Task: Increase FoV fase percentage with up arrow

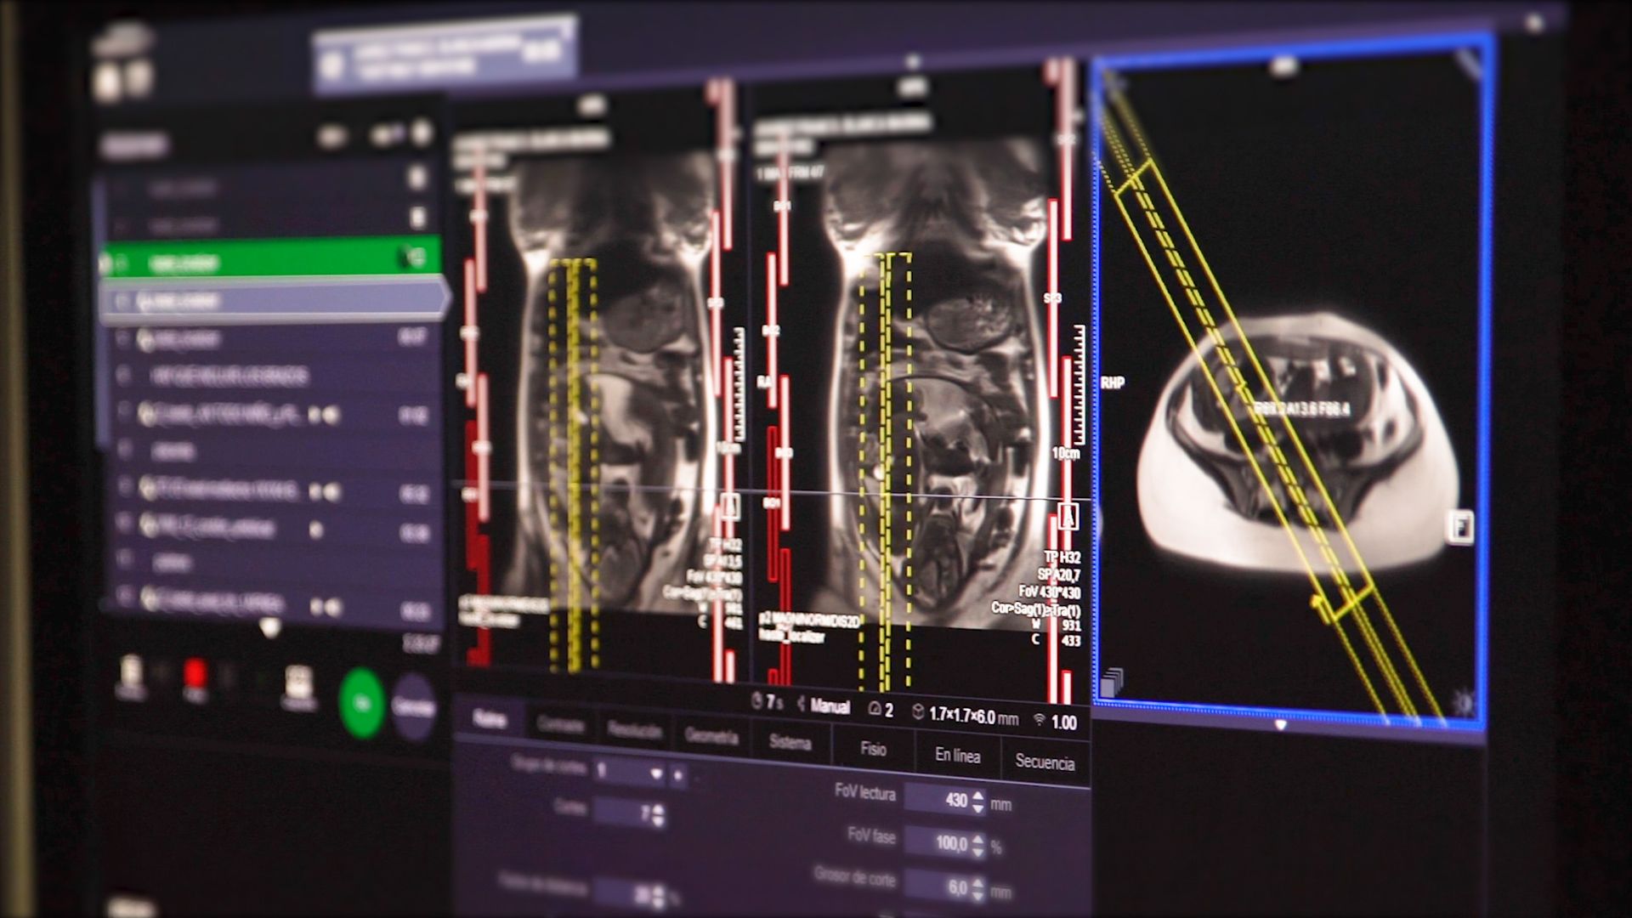Action: [978, 839]
